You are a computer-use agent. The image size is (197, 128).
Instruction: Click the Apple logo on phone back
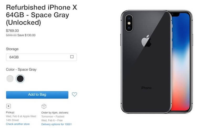pos(146,41)
